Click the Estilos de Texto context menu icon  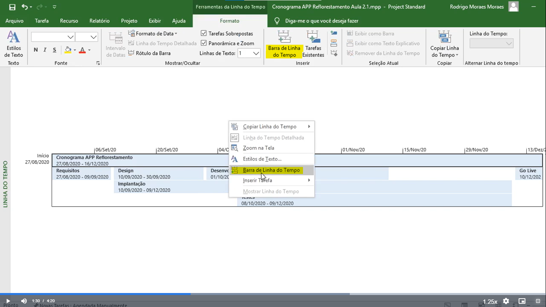235,159
